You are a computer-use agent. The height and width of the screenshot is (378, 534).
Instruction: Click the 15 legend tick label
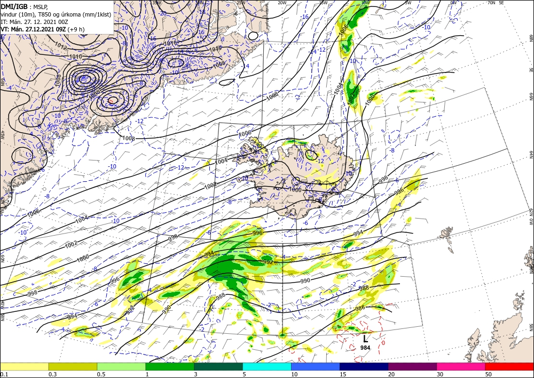pyautogui.click(x=343, y=374)
